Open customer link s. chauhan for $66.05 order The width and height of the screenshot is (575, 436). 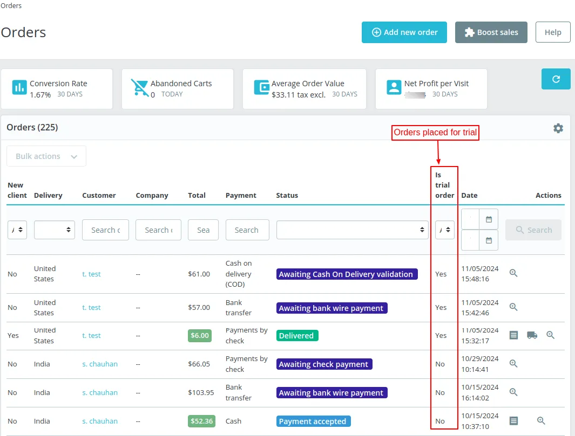[x=100, y=364]
